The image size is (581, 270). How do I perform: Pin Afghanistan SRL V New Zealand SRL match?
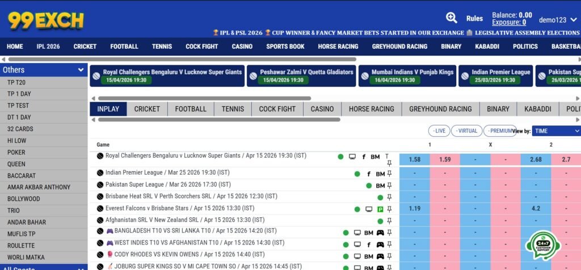(389, 221)
